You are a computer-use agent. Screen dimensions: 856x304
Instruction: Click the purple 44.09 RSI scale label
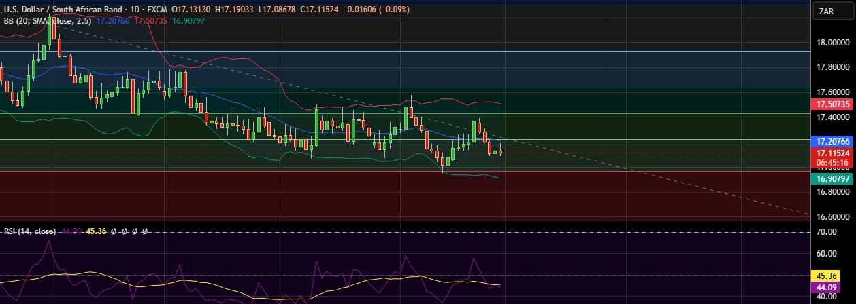pos(826,288)
